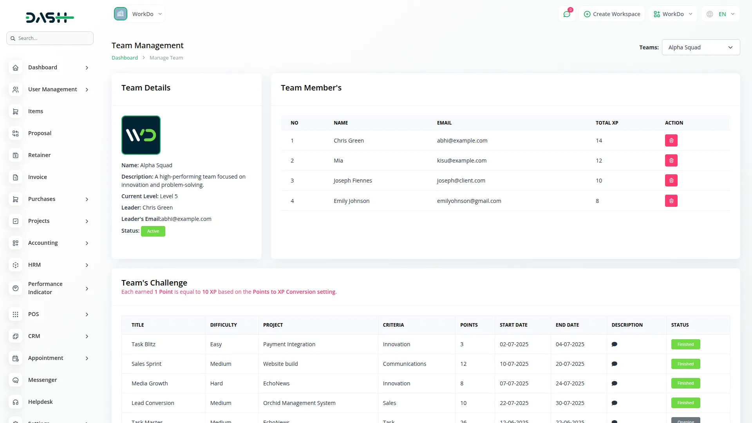The width and height of the screenshot is (752, 423).
Task: Open Media Growth description comment icon
Action: (x=614, y=383)
